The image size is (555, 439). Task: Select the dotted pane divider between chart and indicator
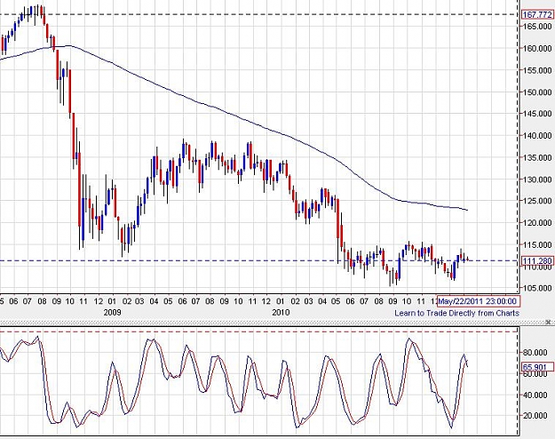[x=273, y=322]
